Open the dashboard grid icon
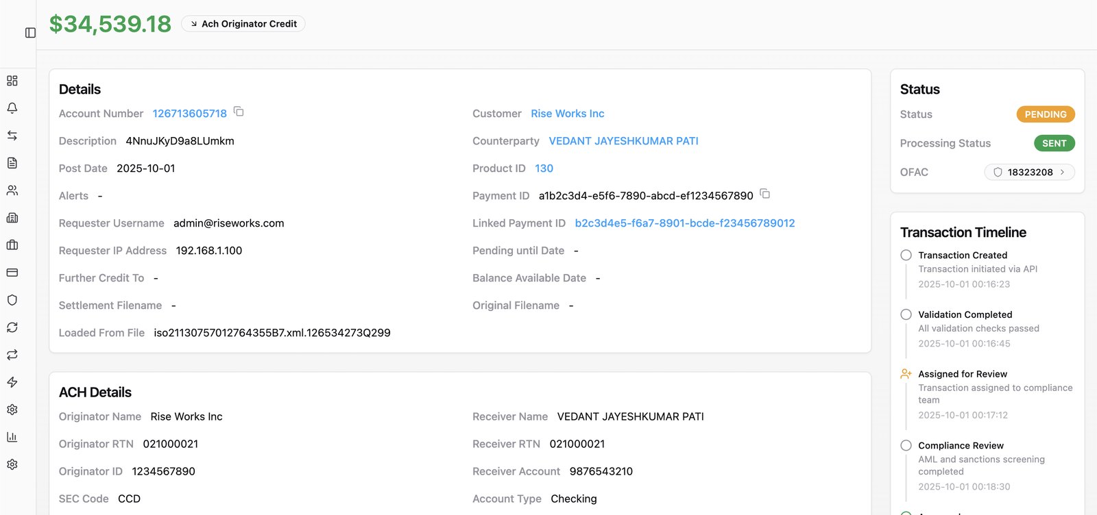This screenshot has height=515, width=1097. coord(12,81)
